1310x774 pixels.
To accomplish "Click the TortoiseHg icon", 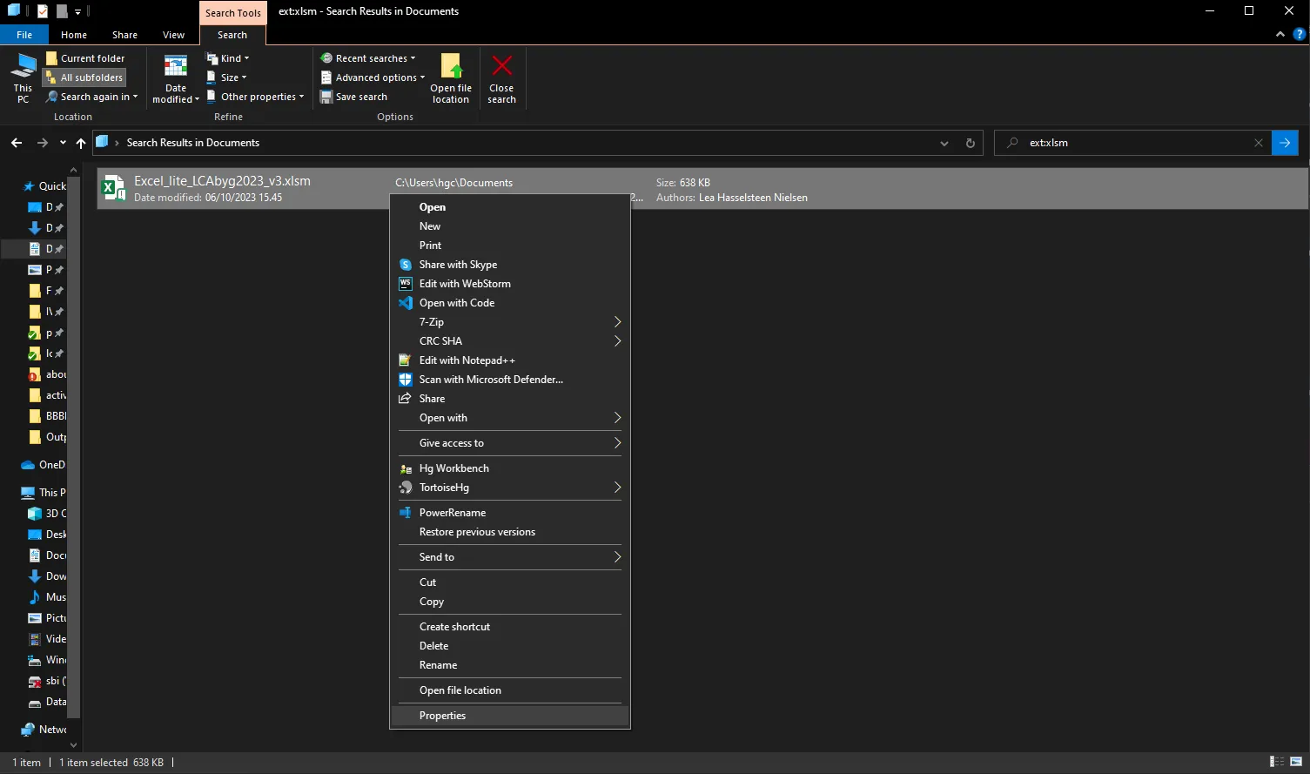I will [x=405, y=488].
